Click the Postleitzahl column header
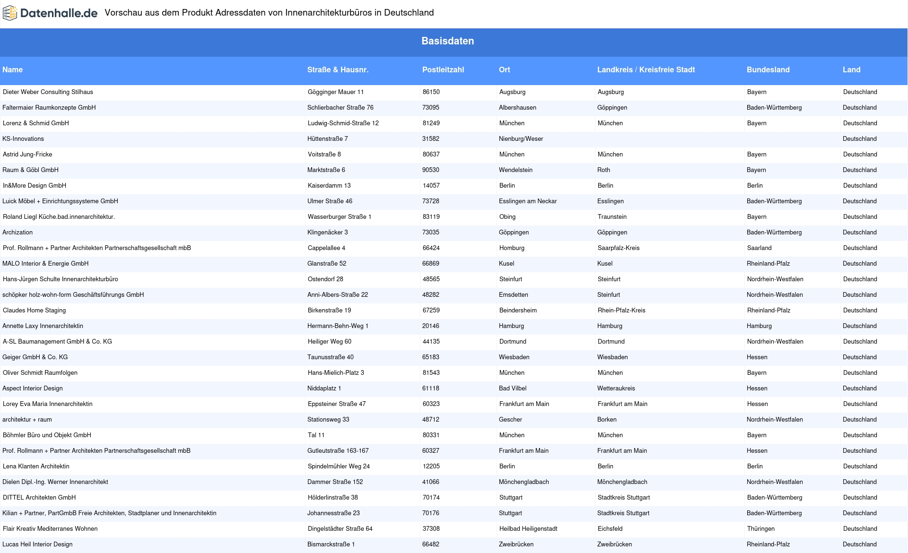The width and height of the screenshot is (908, 553). coord(443,69)
